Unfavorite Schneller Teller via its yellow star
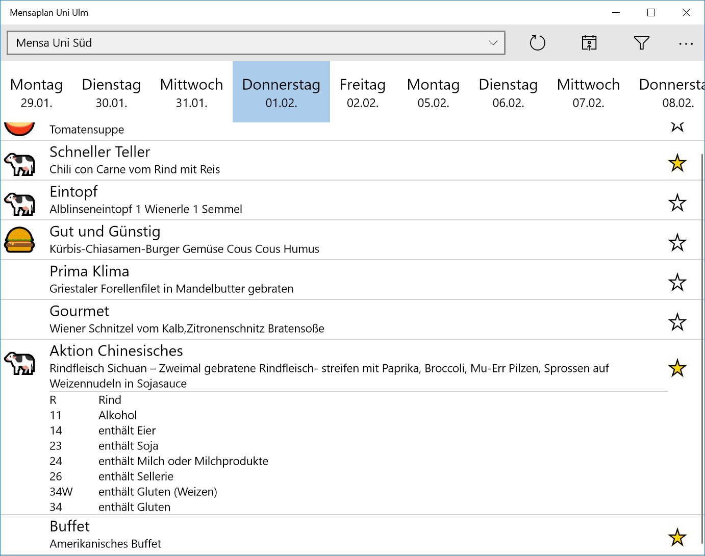Screen dimensions: 705x556 (x=677, y=163)
